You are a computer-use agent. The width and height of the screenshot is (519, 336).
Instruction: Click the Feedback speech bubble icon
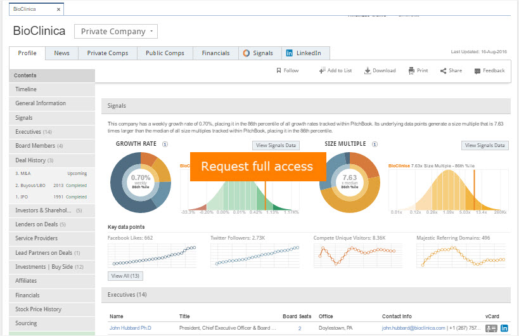[477, 71]
